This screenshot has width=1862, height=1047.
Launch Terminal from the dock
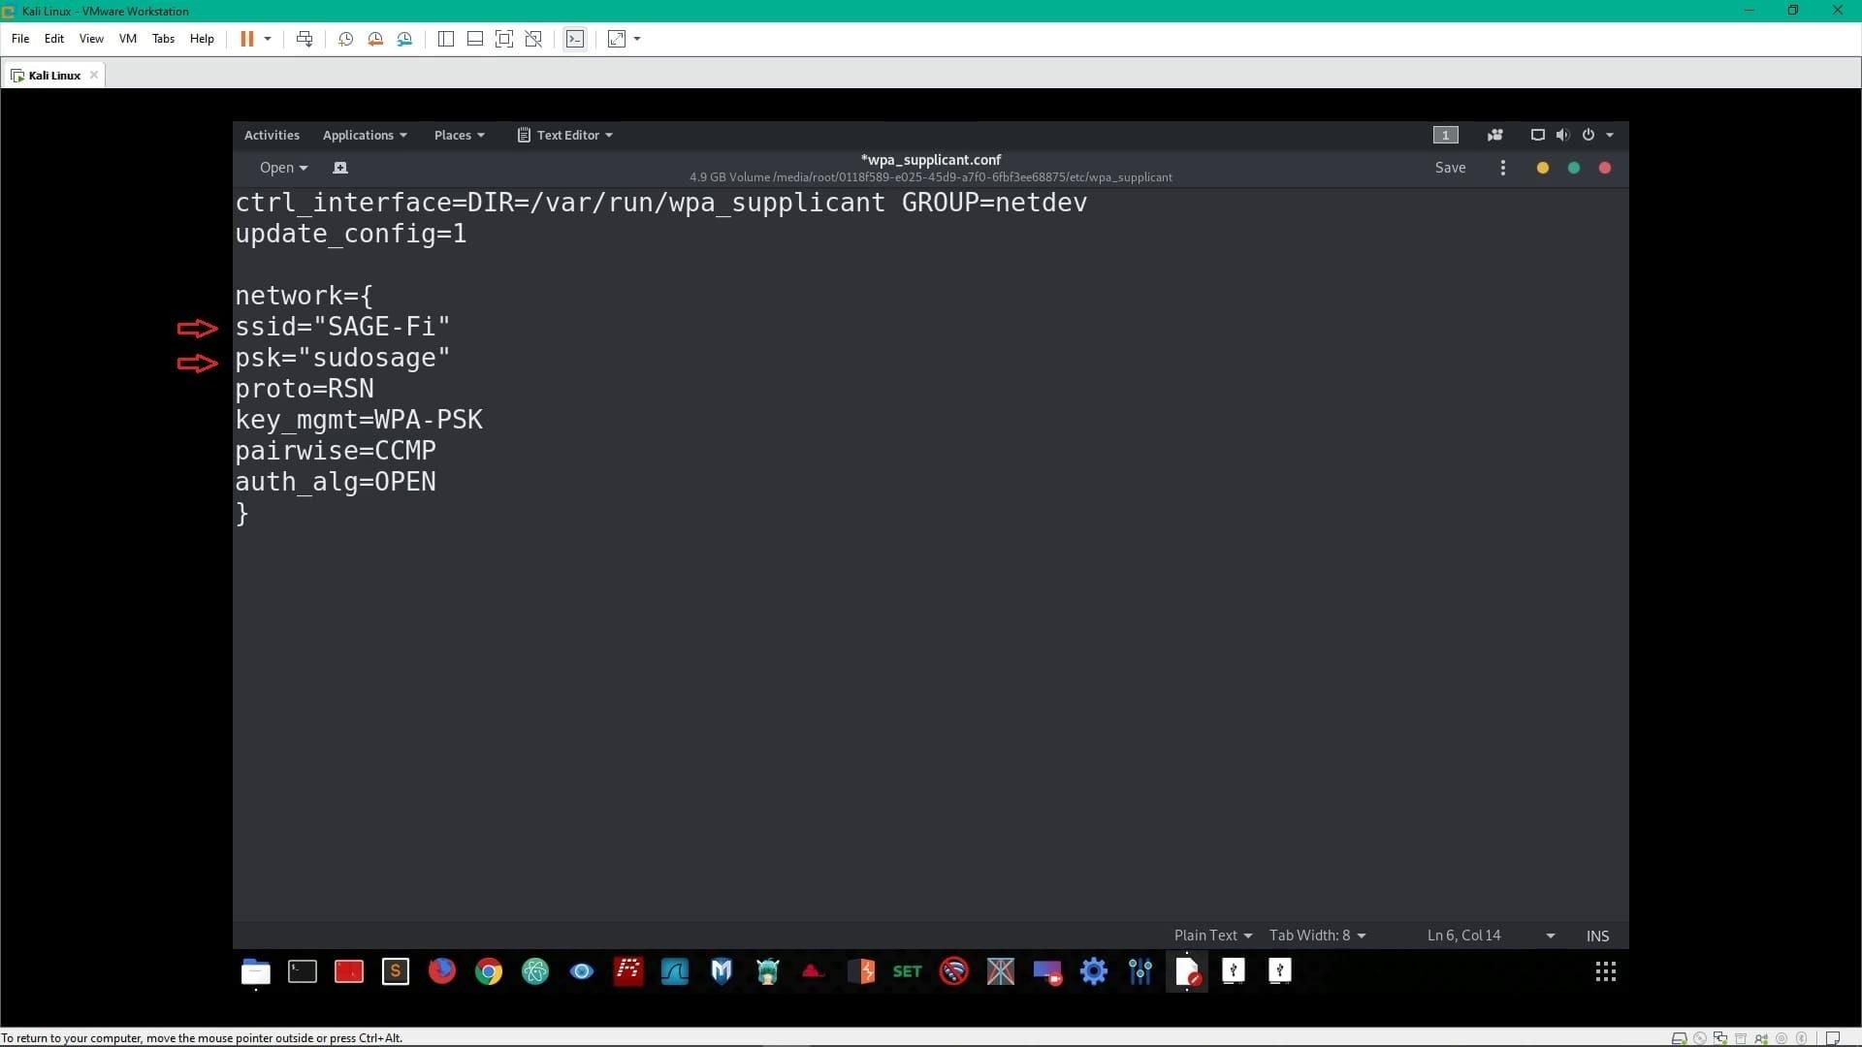tap(303, 971)
